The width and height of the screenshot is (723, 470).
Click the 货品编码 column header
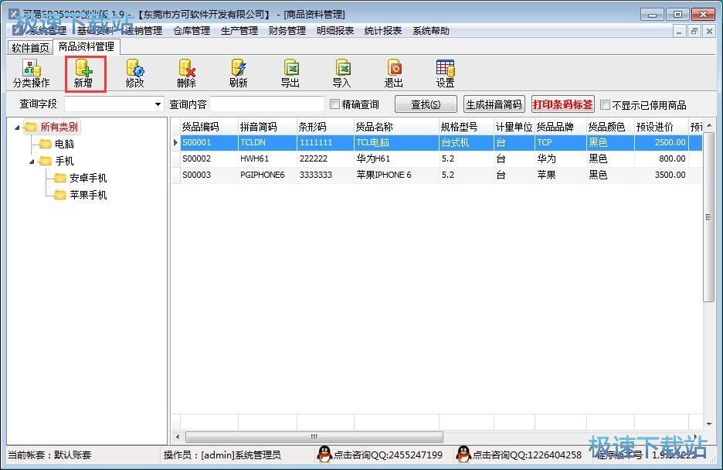(209, 126)
